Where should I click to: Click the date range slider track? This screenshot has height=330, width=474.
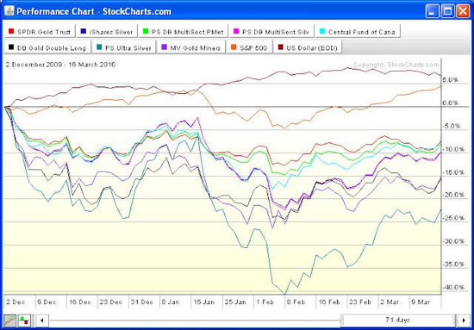coord(195,320)
